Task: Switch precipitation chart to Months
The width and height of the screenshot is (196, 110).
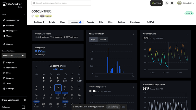Action: point(103,39)
